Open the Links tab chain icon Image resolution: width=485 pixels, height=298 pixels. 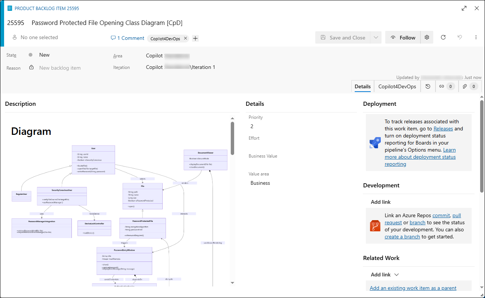(446, 86)
